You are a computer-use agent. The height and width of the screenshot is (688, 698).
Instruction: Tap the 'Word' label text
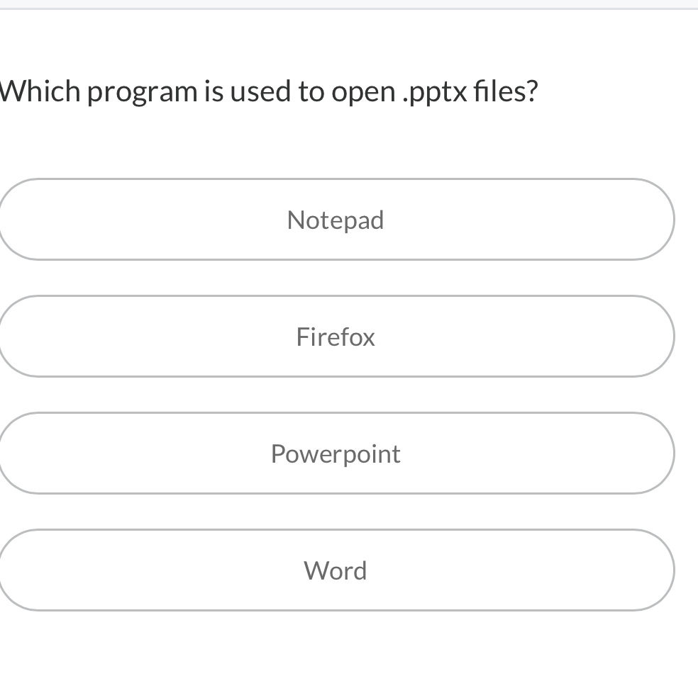[x=336, y=571]
